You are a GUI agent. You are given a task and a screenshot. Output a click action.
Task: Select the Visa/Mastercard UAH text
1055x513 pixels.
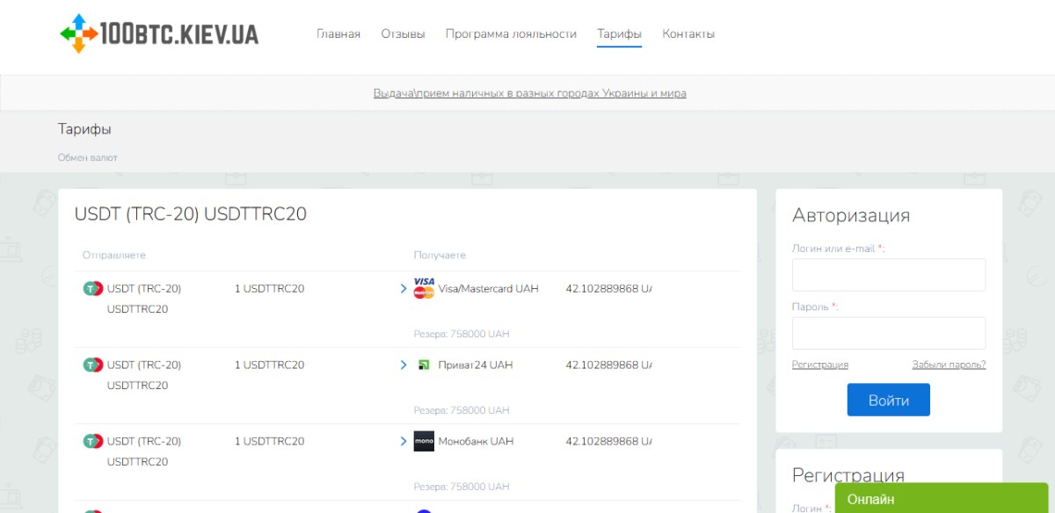(488, 288)
